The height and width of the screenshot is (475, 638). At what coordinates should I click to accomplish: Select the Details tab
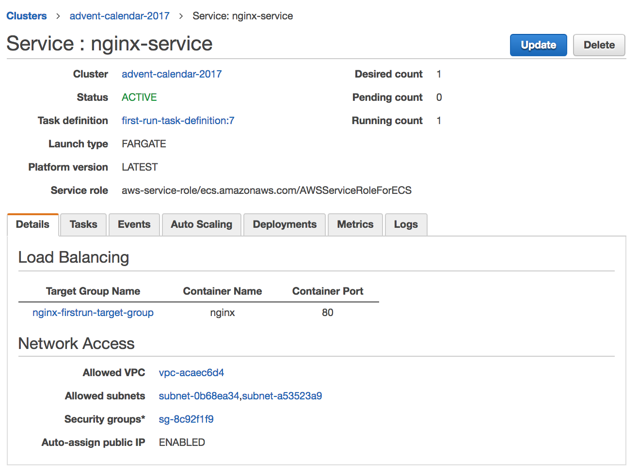coord(32,224)
